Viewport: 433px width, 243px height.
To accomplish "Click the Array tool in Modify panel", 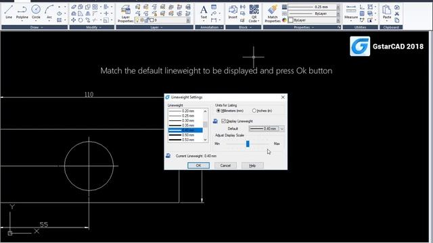I will (x=95, y=7).
